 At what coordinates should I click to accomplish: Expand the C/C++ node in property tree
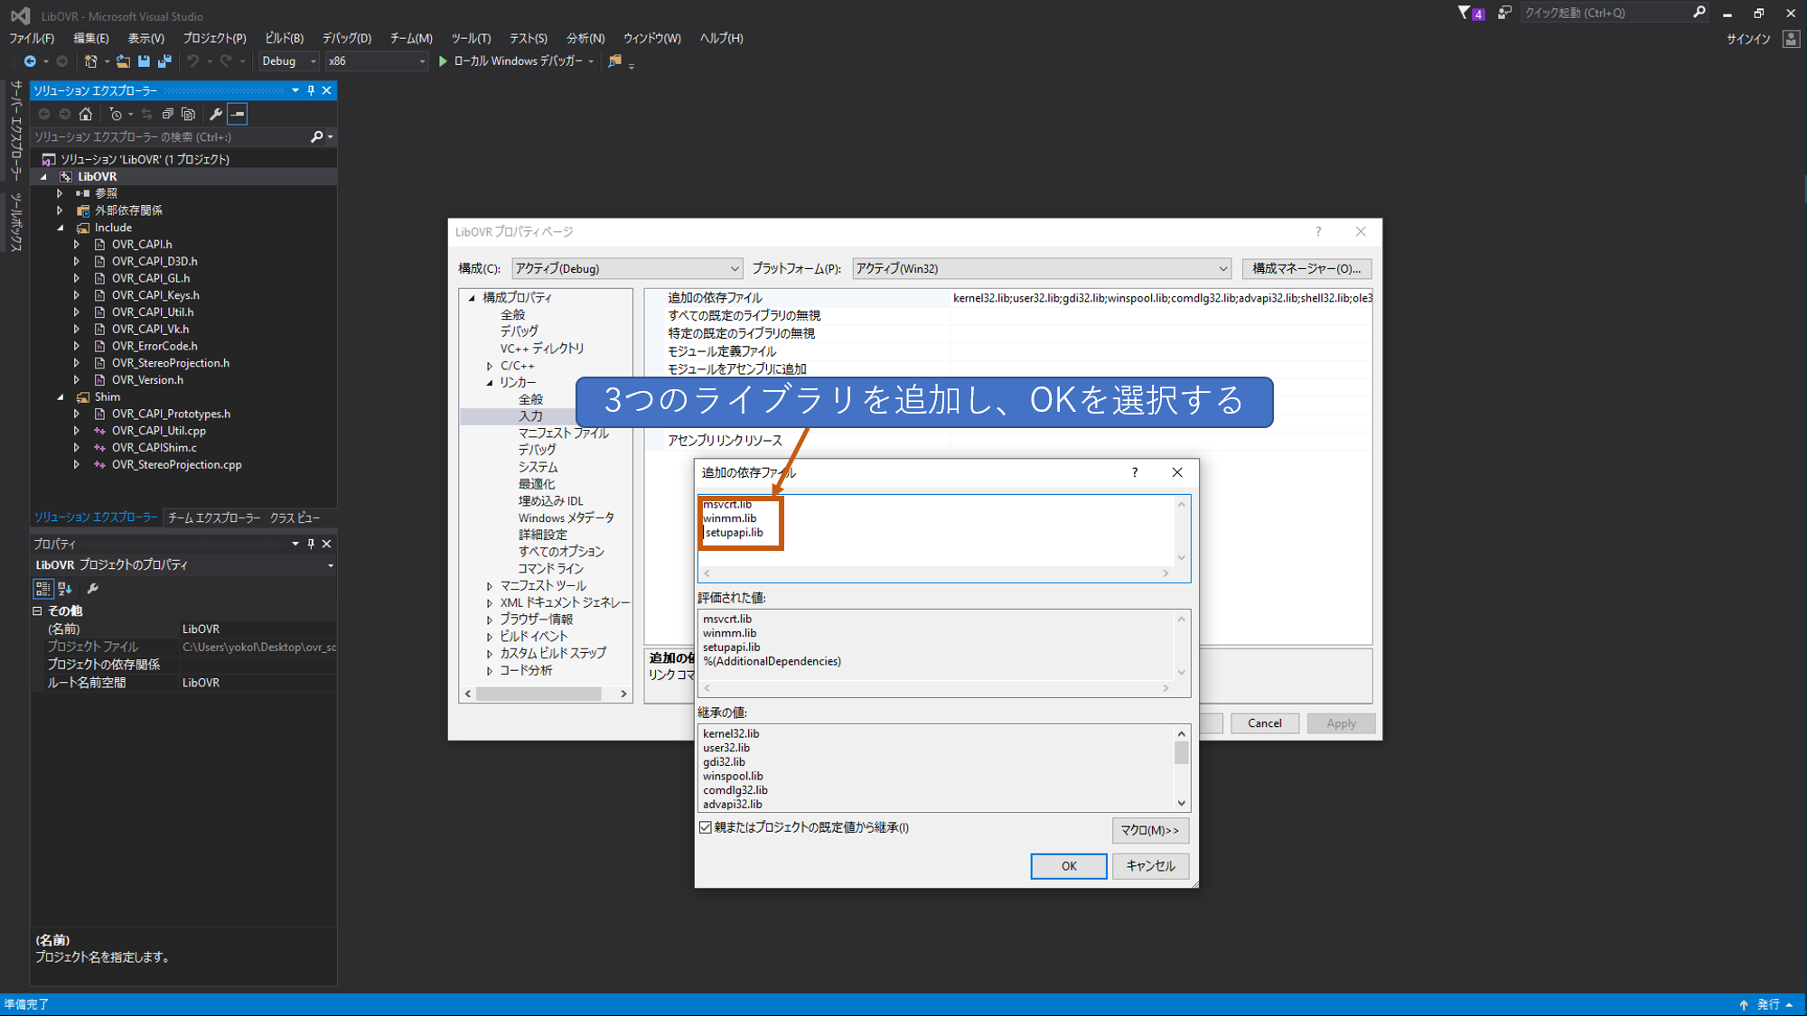(x=490, y=366)
